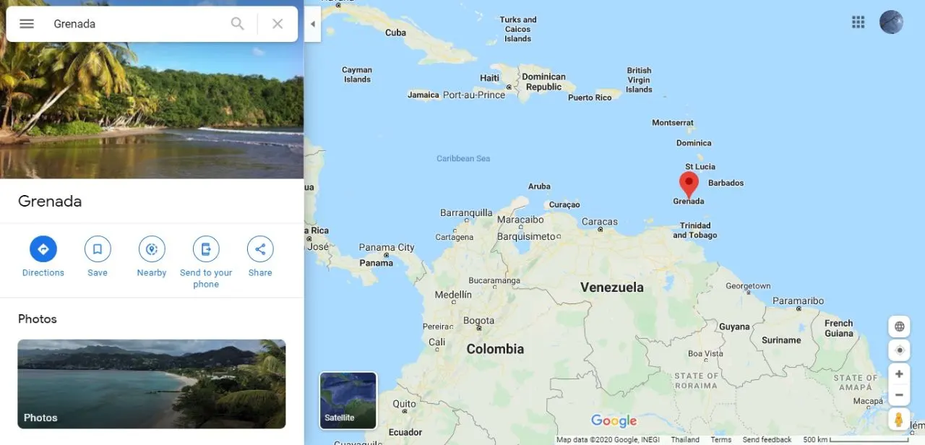Get Directions to Grenada
Screen dimensions: 925x445
(43, 249)
